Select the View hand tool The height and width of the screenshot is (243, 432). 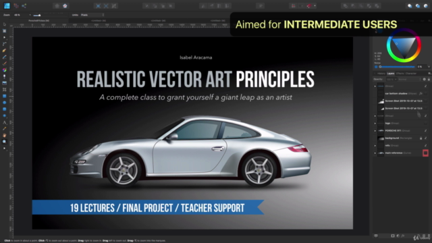[5, 135]
